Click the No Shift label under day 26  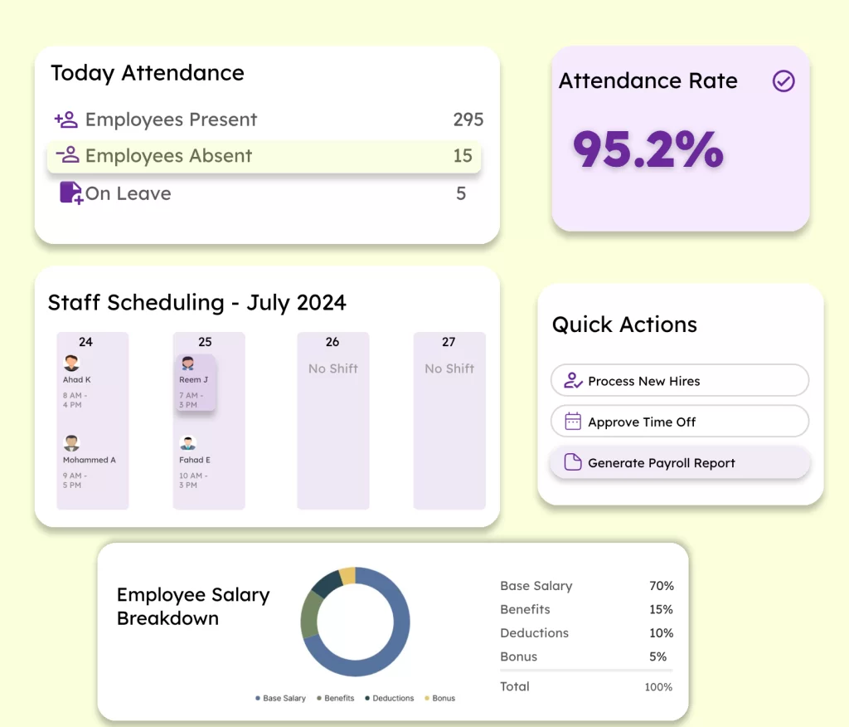coord(333,368)
